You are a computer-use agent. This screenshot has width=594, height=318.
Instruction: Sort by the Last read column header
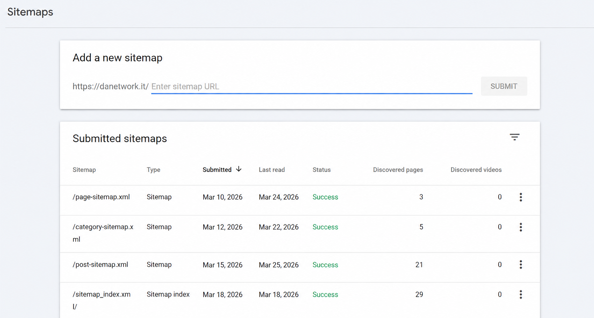272,170
